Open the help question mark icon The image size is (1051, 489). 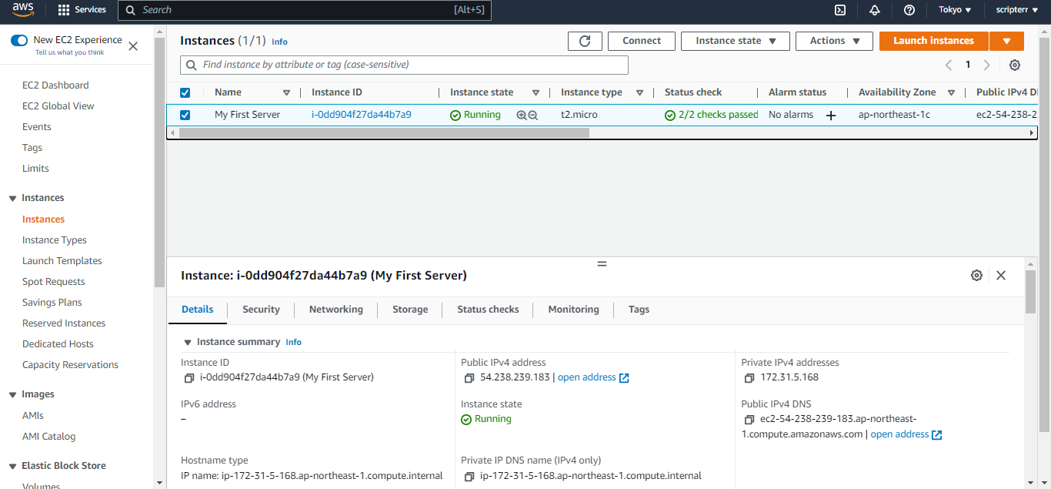coord(909,10)
